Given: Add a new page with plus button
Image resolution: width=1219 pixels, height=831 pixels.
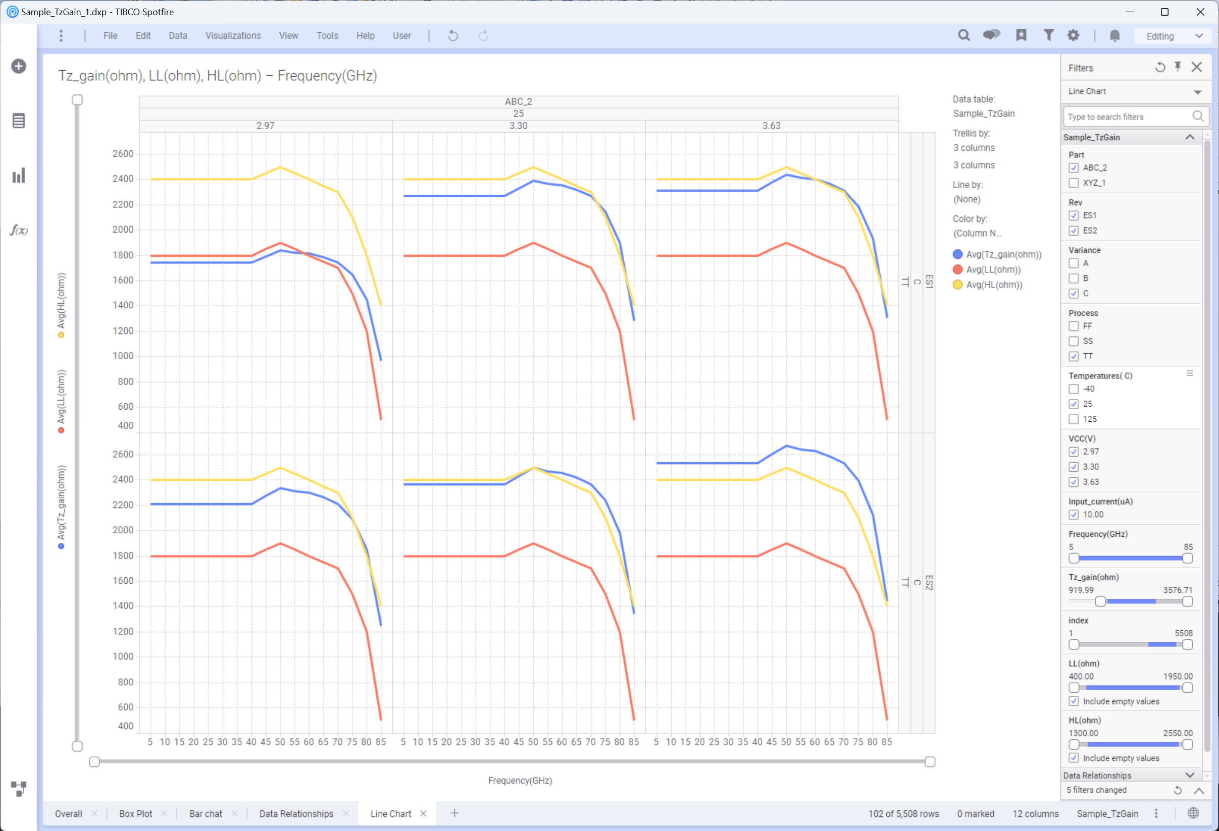Looking at the screenshot, I should (455, 813).
